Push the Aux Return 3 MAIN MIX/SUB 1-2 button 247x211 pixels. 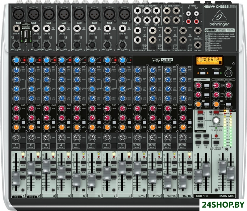[228, 104]
